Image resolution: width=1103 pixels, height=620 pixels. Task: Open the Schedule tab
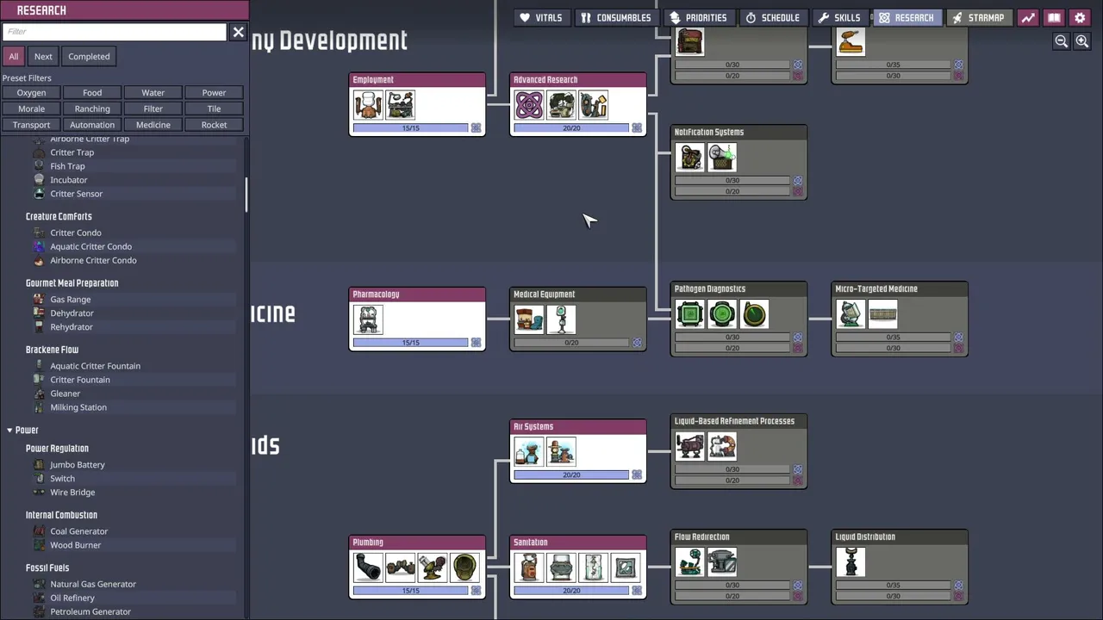coord(772,17)
